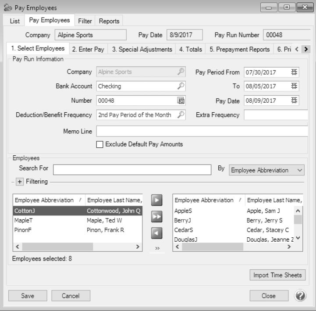The image size is (316, 311).
Task: Check Exclude Default Pay Amounts box
Action: pos(100,144)
